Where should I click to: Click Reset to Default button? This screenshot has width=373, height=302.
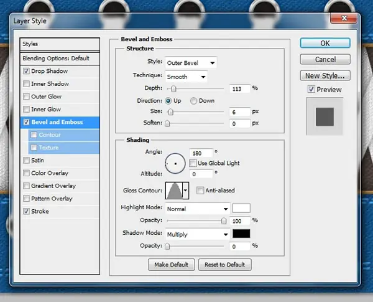click(x=225, y=265)
